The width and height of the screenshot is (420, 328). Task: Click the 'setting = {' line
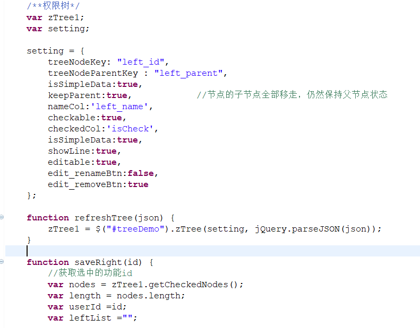click(55, 51)
